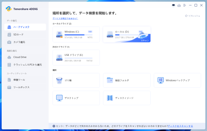
Task: Select the ディスクイメージ location card
Action: tap(127, 98)
